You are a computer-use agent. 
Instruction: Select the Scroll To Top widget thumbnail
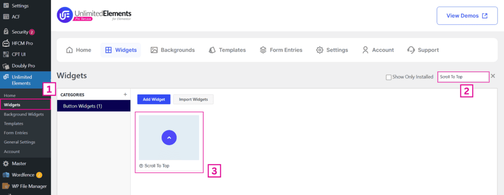point(169,138)
